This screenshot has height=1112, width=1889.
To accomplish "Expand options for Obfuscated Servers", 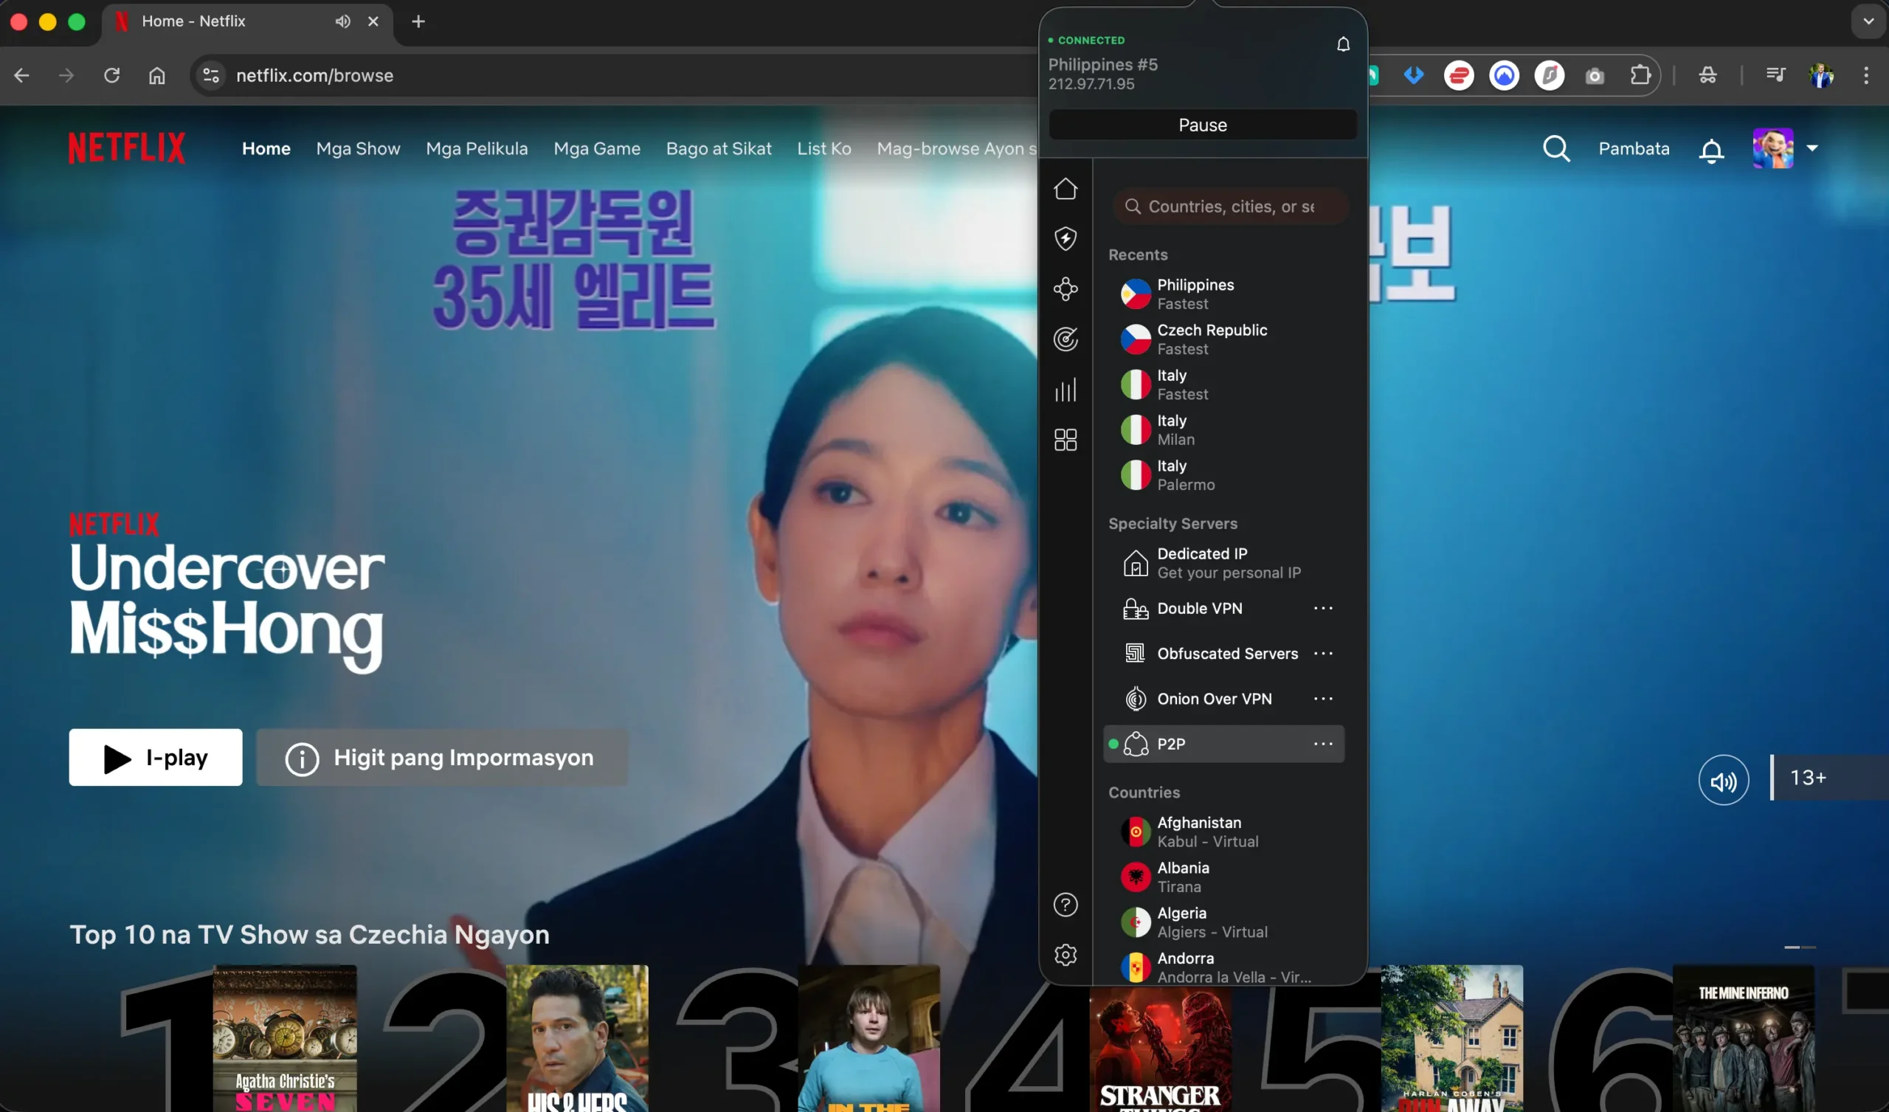I will click(x=1323, y=653).
